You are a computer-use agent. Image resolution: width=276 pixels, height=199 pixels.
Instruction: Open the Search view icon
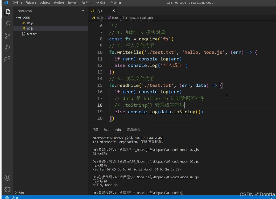coord(7,24)
